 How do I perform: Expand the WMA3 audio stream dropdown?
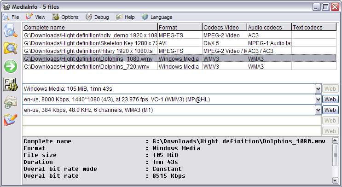[318, 111]
